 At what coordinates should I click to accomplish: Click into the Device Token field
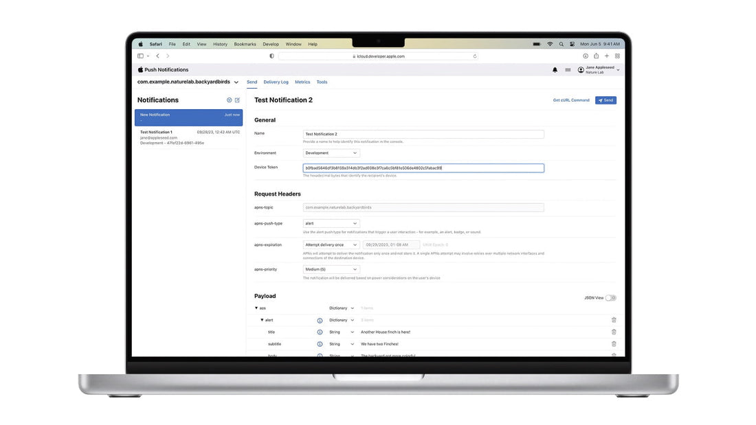423,168
